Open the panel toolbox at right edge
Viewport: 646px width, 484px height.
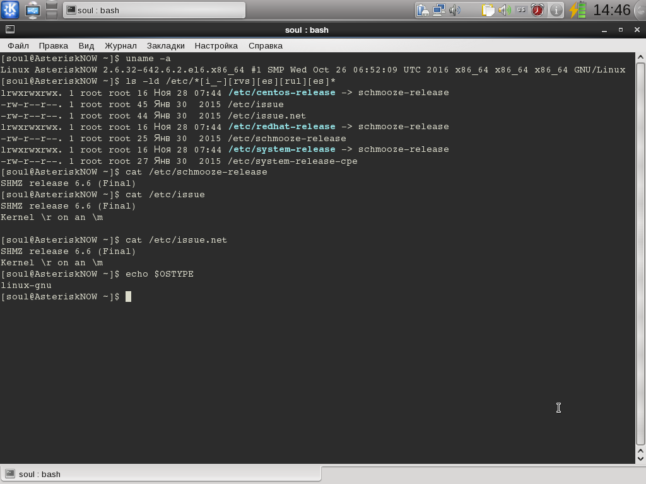641,10
